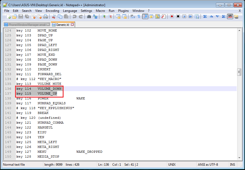Open the Document Map panel icon
Image resolution: width=245 pixels, height=170 pixels.
157,16
